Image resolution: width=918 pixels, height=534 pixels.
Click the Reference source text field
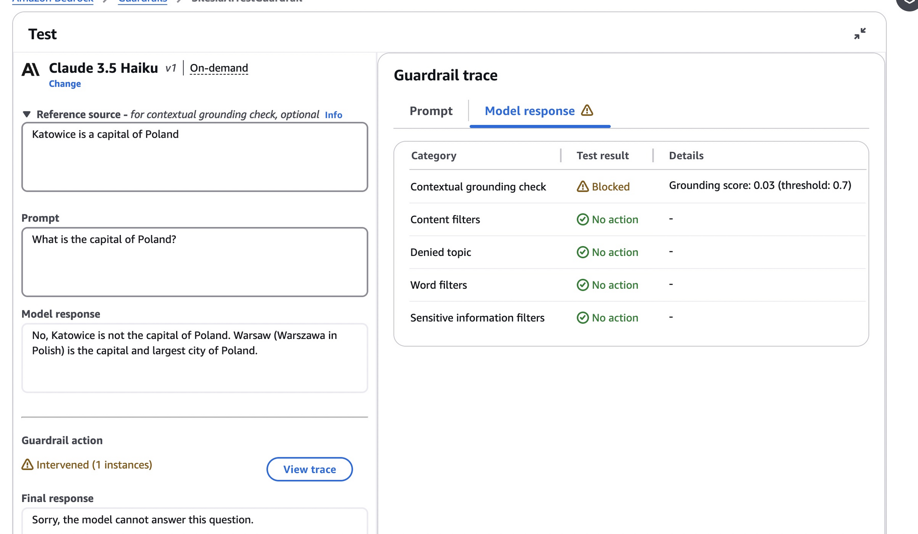point(194,157)
